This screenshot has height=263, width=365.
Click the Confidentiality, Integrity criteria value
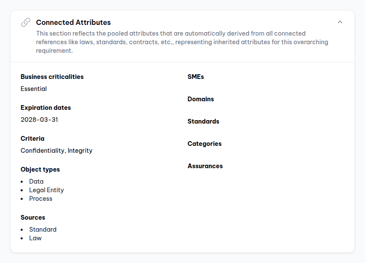pos(56,151)
